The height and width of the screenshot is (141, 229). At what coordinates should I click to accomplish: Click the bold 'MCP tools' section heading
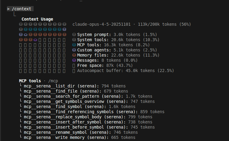(x=30, y=81)
